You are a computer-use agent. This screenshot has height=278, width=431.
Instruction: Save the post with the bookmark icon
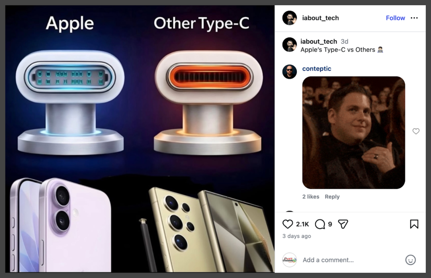tap(414, 224)
